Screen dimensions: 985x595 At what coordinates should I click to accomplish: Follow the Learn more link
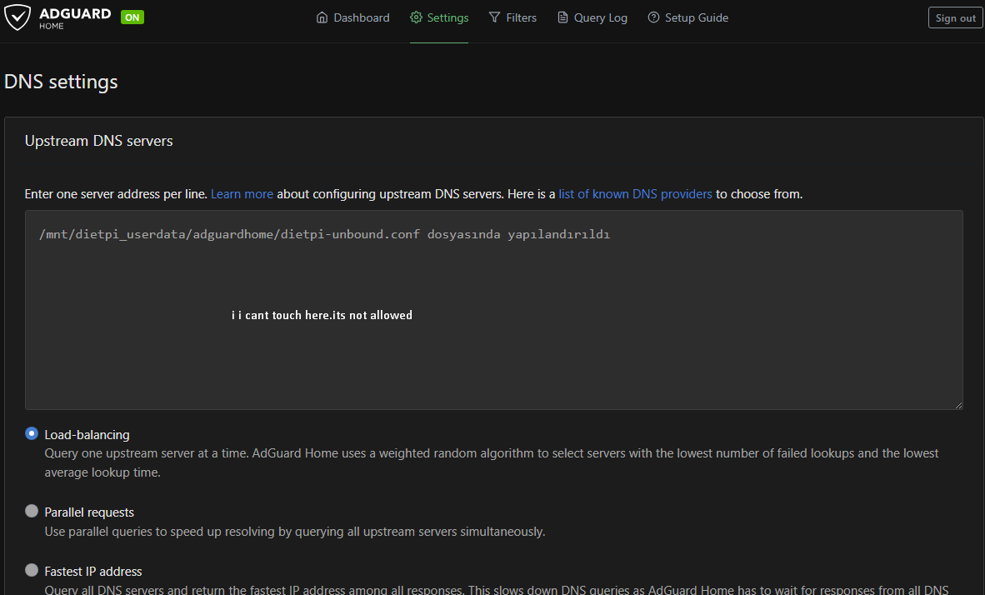click(x=242, y=194)
